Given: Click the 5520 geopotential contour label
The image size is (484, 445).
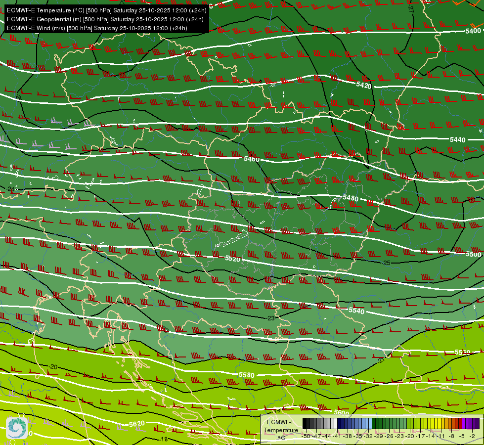Looking at the screenshot, I should [232, 259].
